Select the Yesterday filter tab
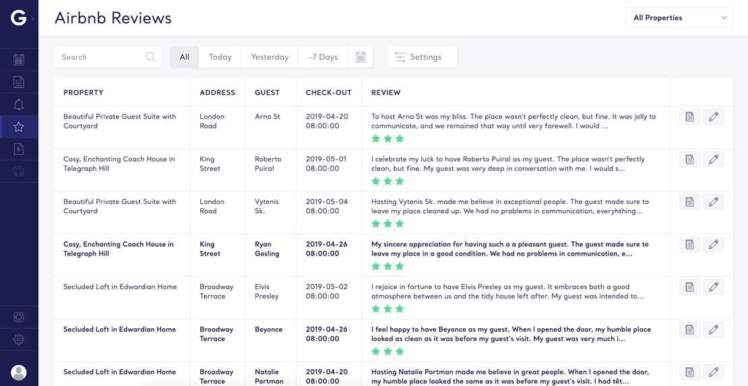The image size is (748, 386). pos(270,57)
